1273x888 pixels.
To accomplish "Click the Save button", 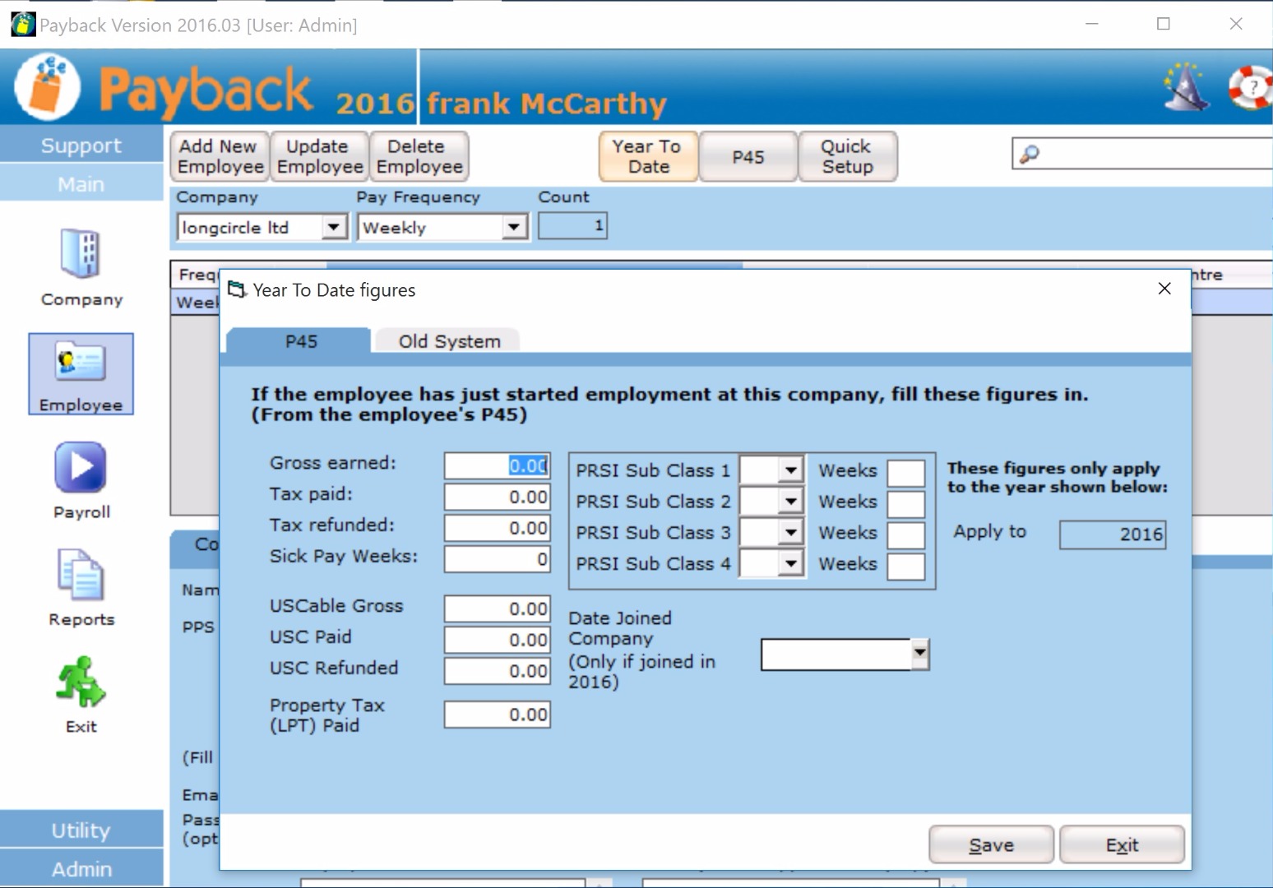I will (x=991, y=845).
